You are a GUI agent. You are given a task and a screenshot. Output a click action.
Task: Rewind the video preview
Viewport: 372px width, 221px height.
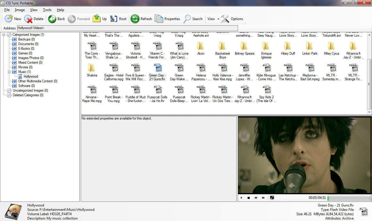(256, 198)
